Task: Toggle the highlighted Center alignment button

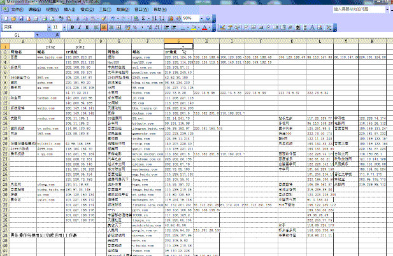Action: point(104,27)
